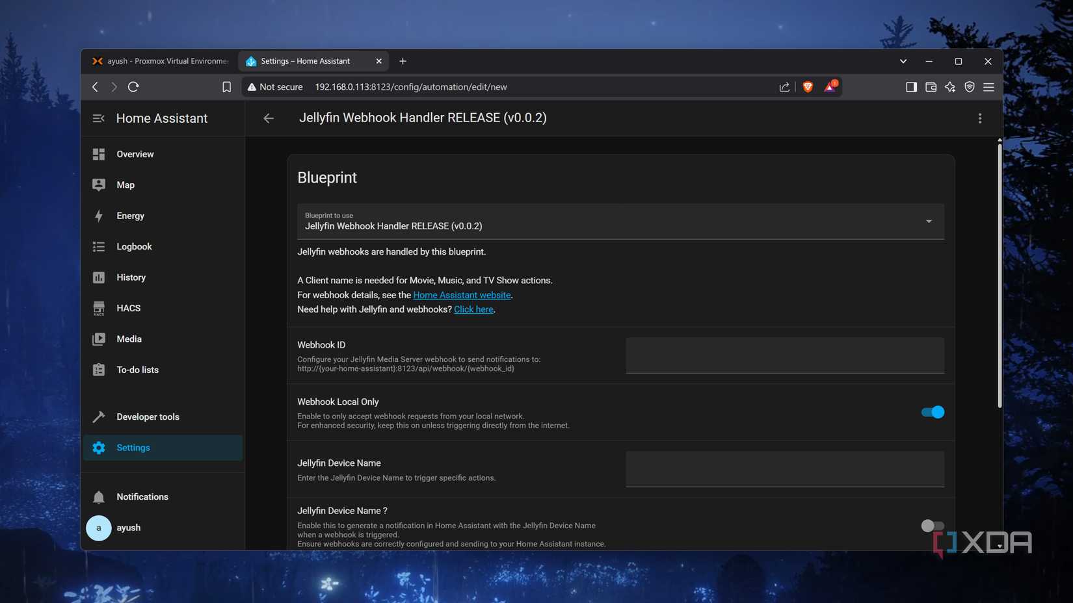
Task: Click the Home Assistant sidebar title
Action: (162, 118)
